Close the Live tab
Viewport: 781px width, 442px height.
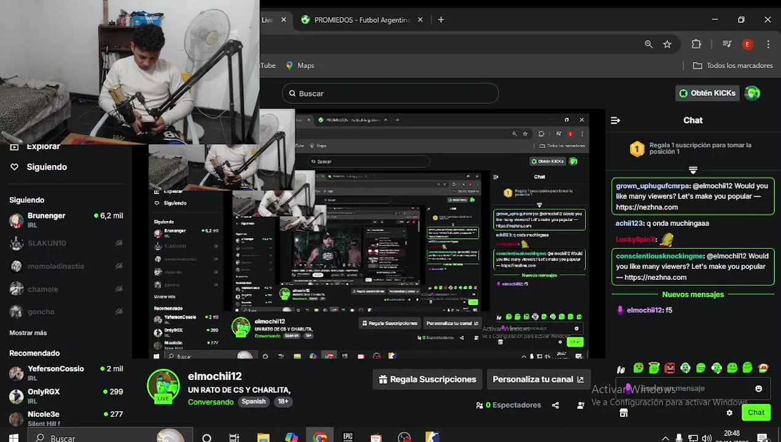pos(284,20)
